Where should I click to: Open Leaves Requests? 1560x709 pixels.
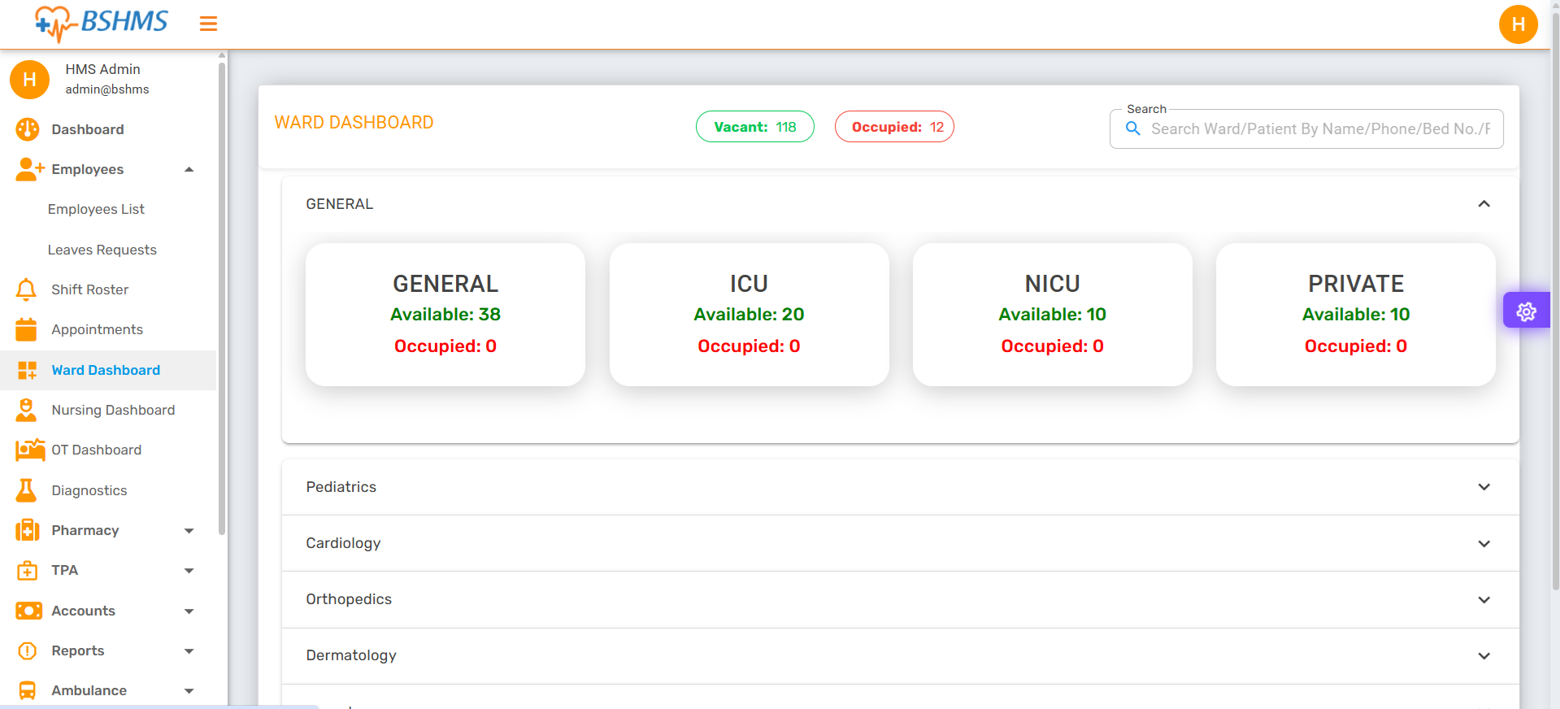point(102,250)
